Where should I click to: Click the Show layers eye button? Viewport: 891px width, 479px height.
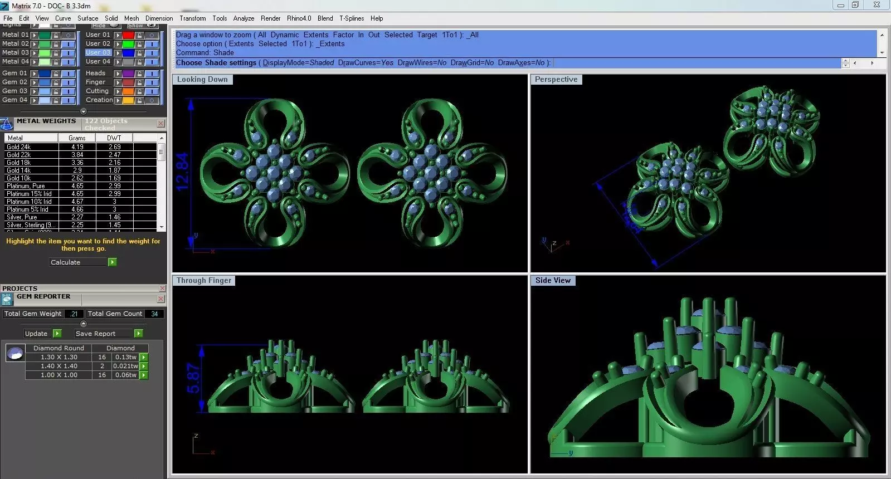[x=143, y=25]
